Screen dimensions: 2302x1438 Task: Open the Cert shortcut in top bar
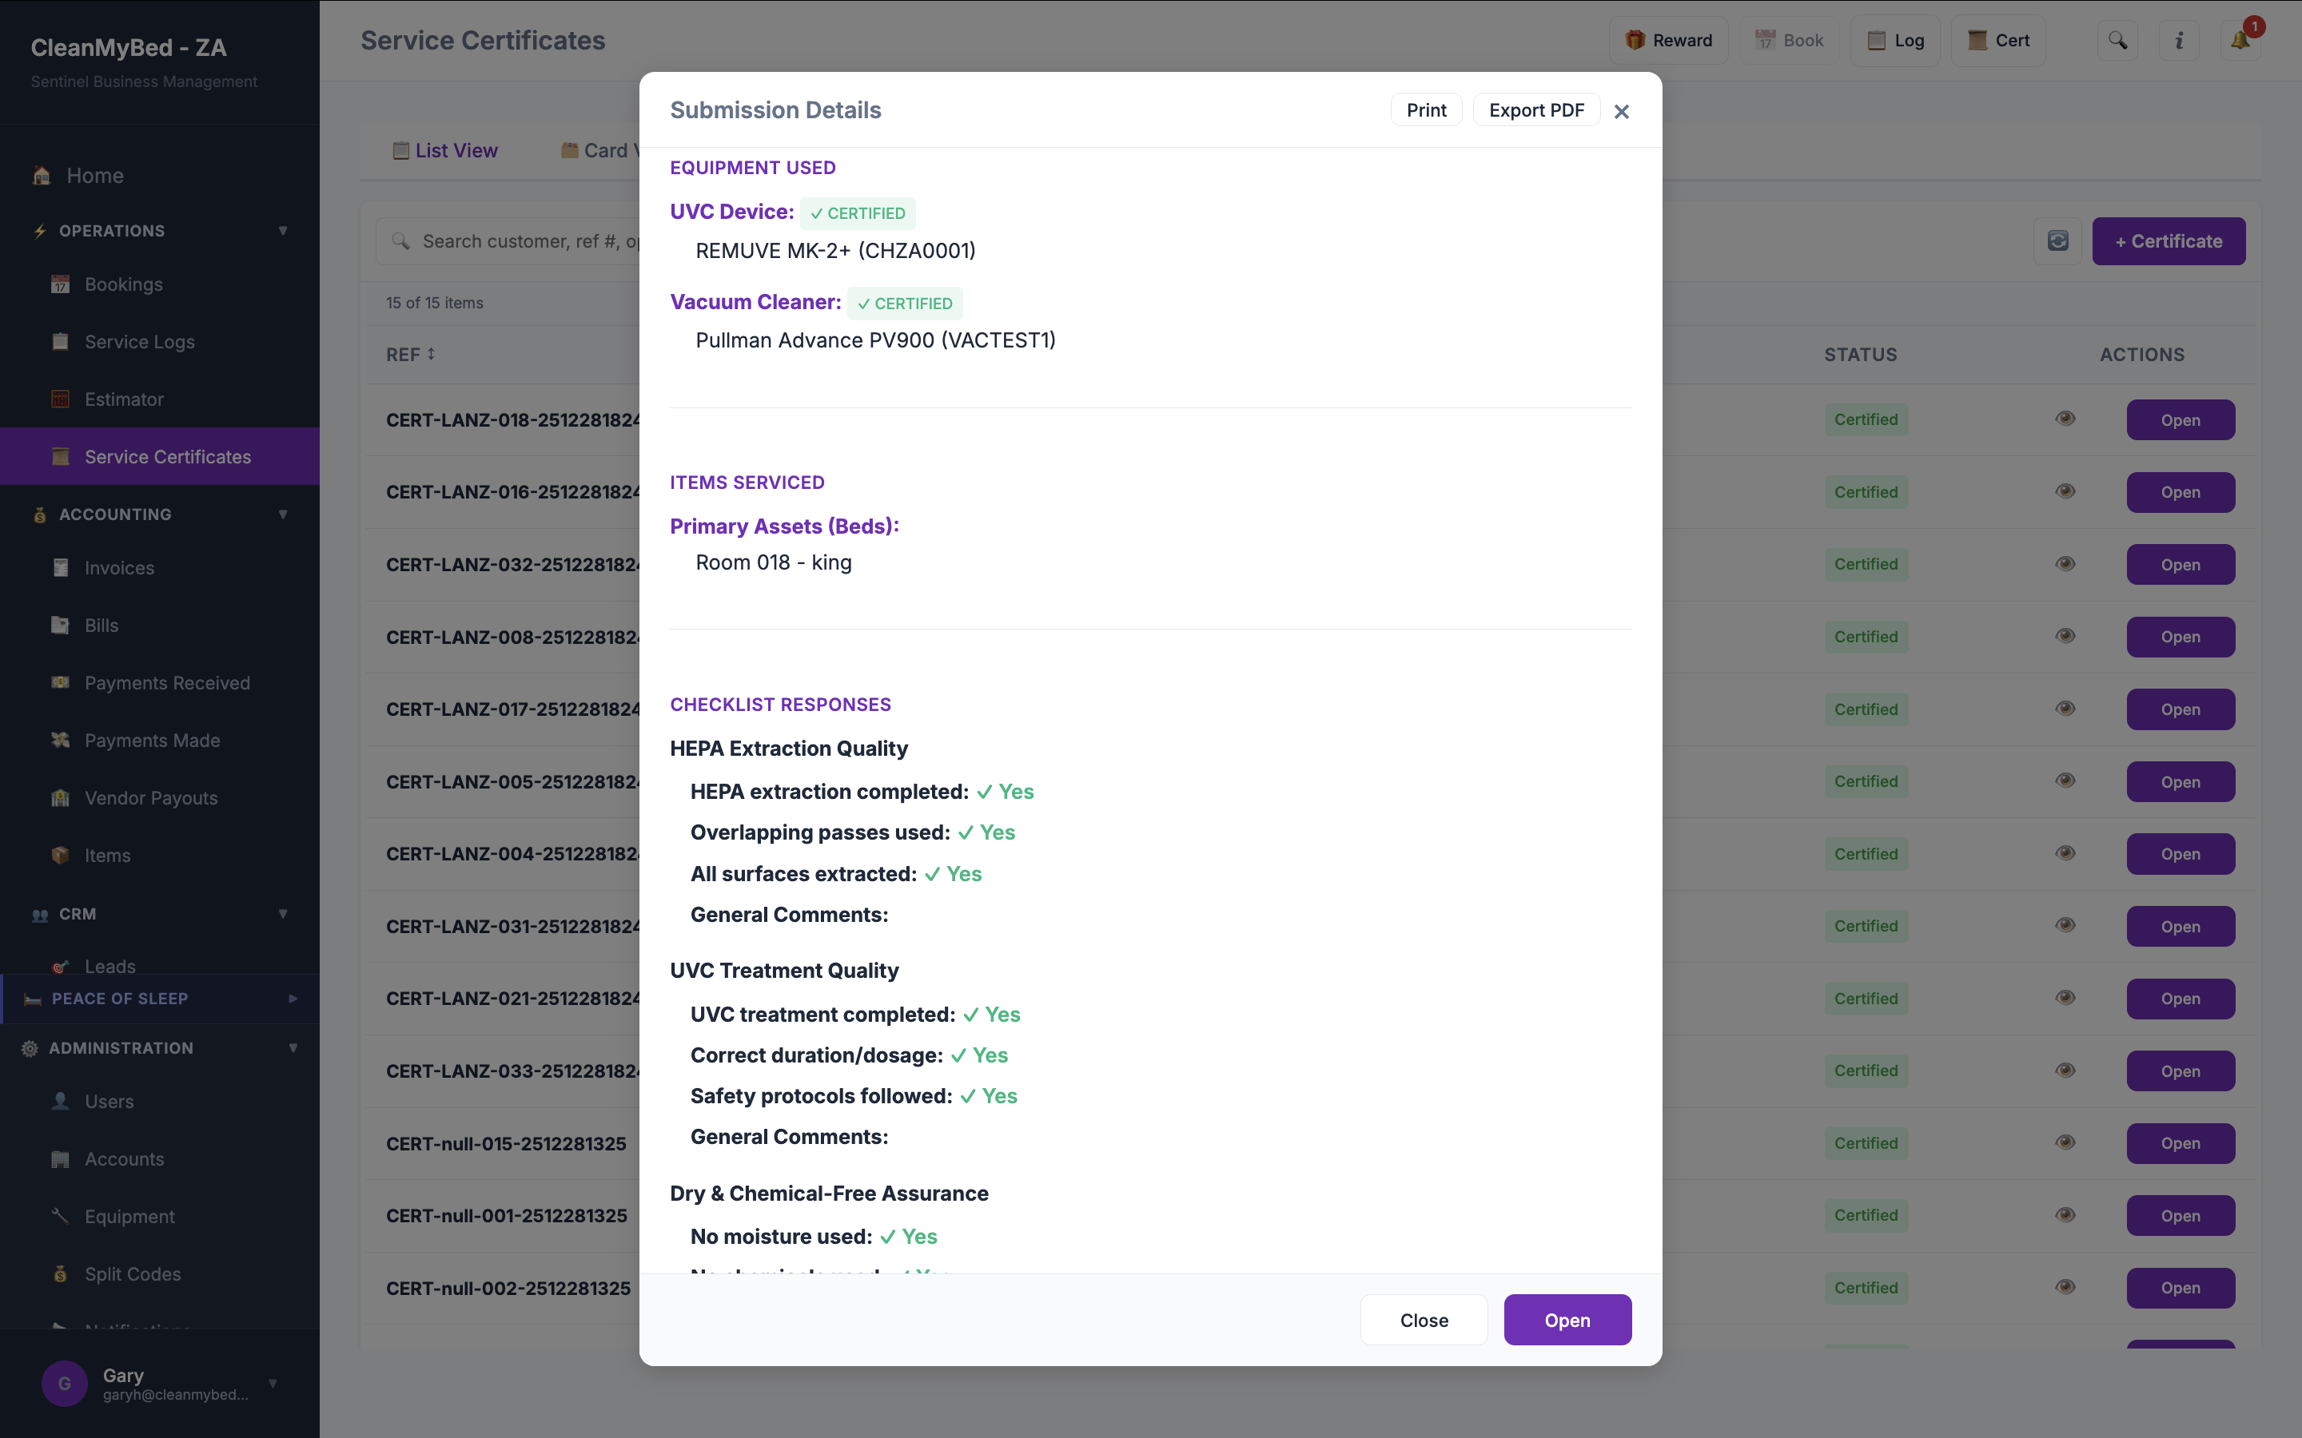coord(1997,41)
